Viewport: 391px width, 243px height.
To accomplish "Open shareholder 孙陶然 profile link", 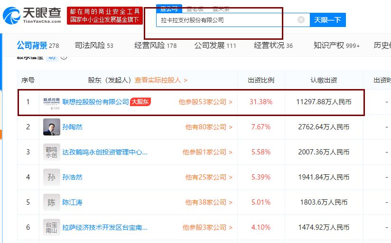I will (x=72, y=127).
